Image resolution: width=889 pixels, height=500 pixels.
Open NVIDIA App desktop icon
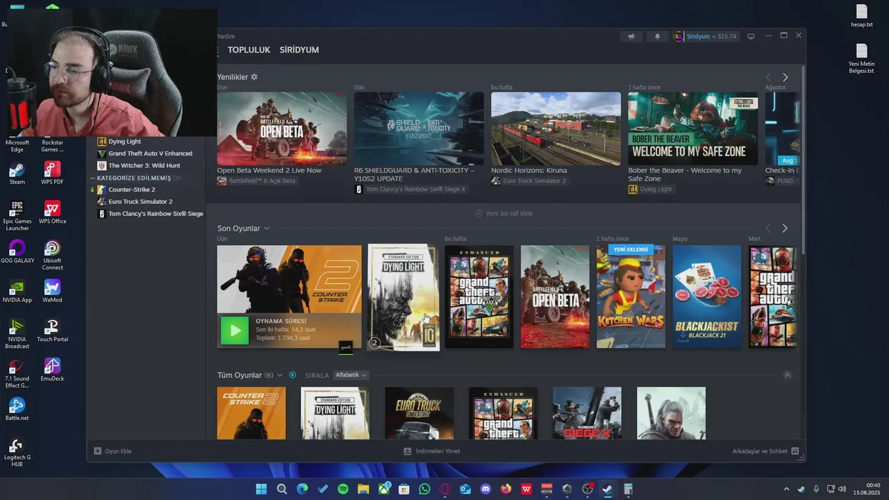click(17, 292)
